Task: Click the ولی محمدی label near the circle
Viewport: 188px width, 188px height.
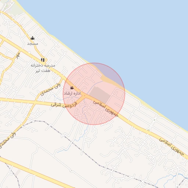Action: pyautogui.click(x=50, y=89)
